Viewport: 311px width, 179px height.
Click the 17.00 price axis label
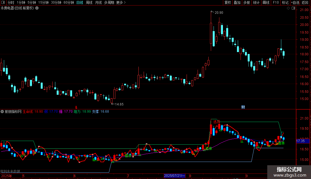(x=304, y=69)
